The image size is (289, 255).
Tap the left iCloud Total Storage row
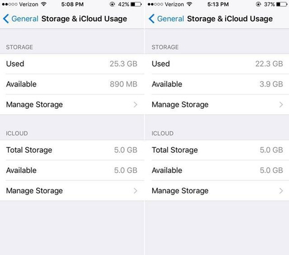coord(72,150)
